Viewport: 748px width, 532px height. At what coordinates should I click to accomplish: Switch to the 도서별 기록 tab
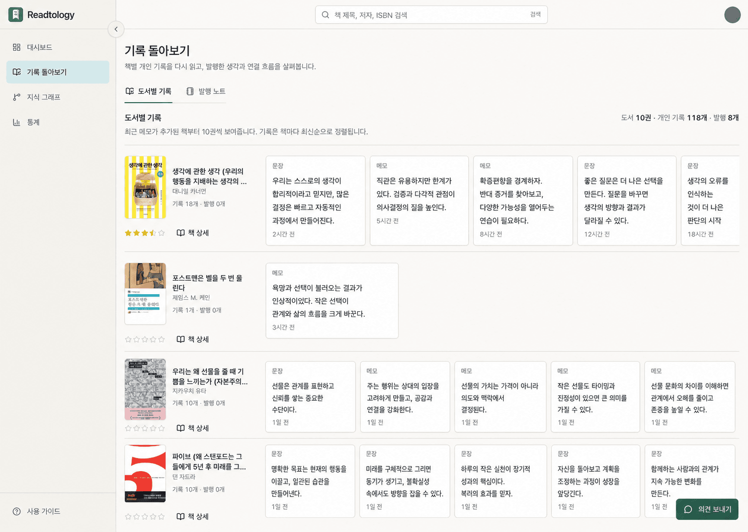(x=148, y=92)
